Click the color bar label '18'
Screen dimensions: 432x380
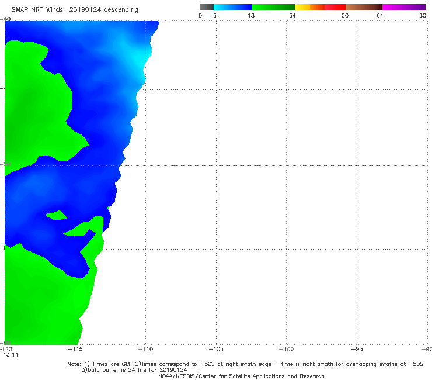click(250, 15)
